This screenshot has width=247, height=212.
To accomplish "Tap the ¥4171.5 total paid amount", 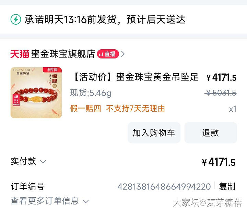I will tap(219, 162).
